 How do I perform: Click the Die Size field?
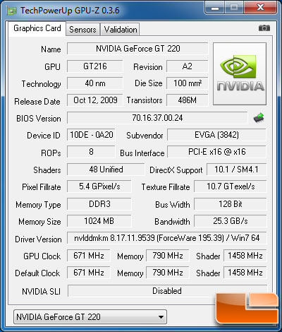[188, 83]
